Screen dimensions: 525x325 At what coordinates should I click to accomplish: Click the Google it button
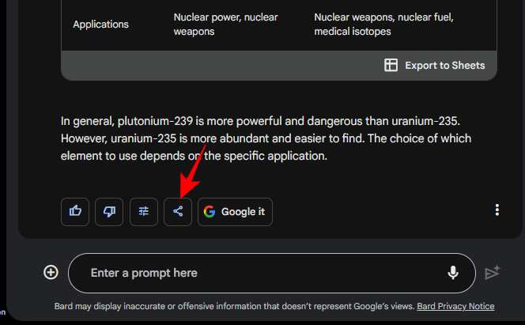(235, 212)
